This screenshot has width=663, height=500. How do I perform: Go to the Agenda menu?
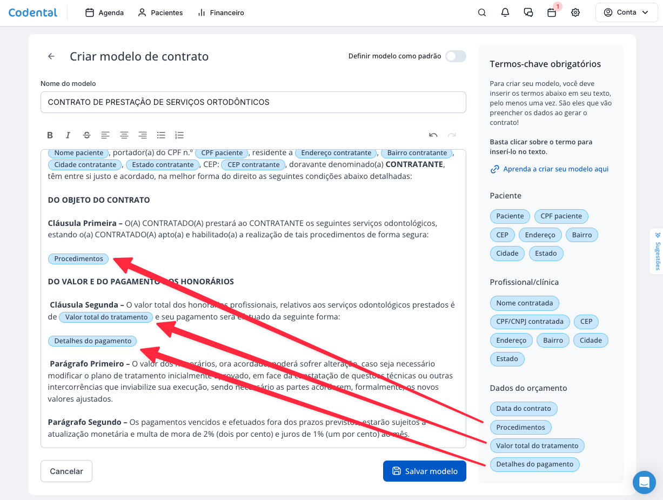[105, 12]
